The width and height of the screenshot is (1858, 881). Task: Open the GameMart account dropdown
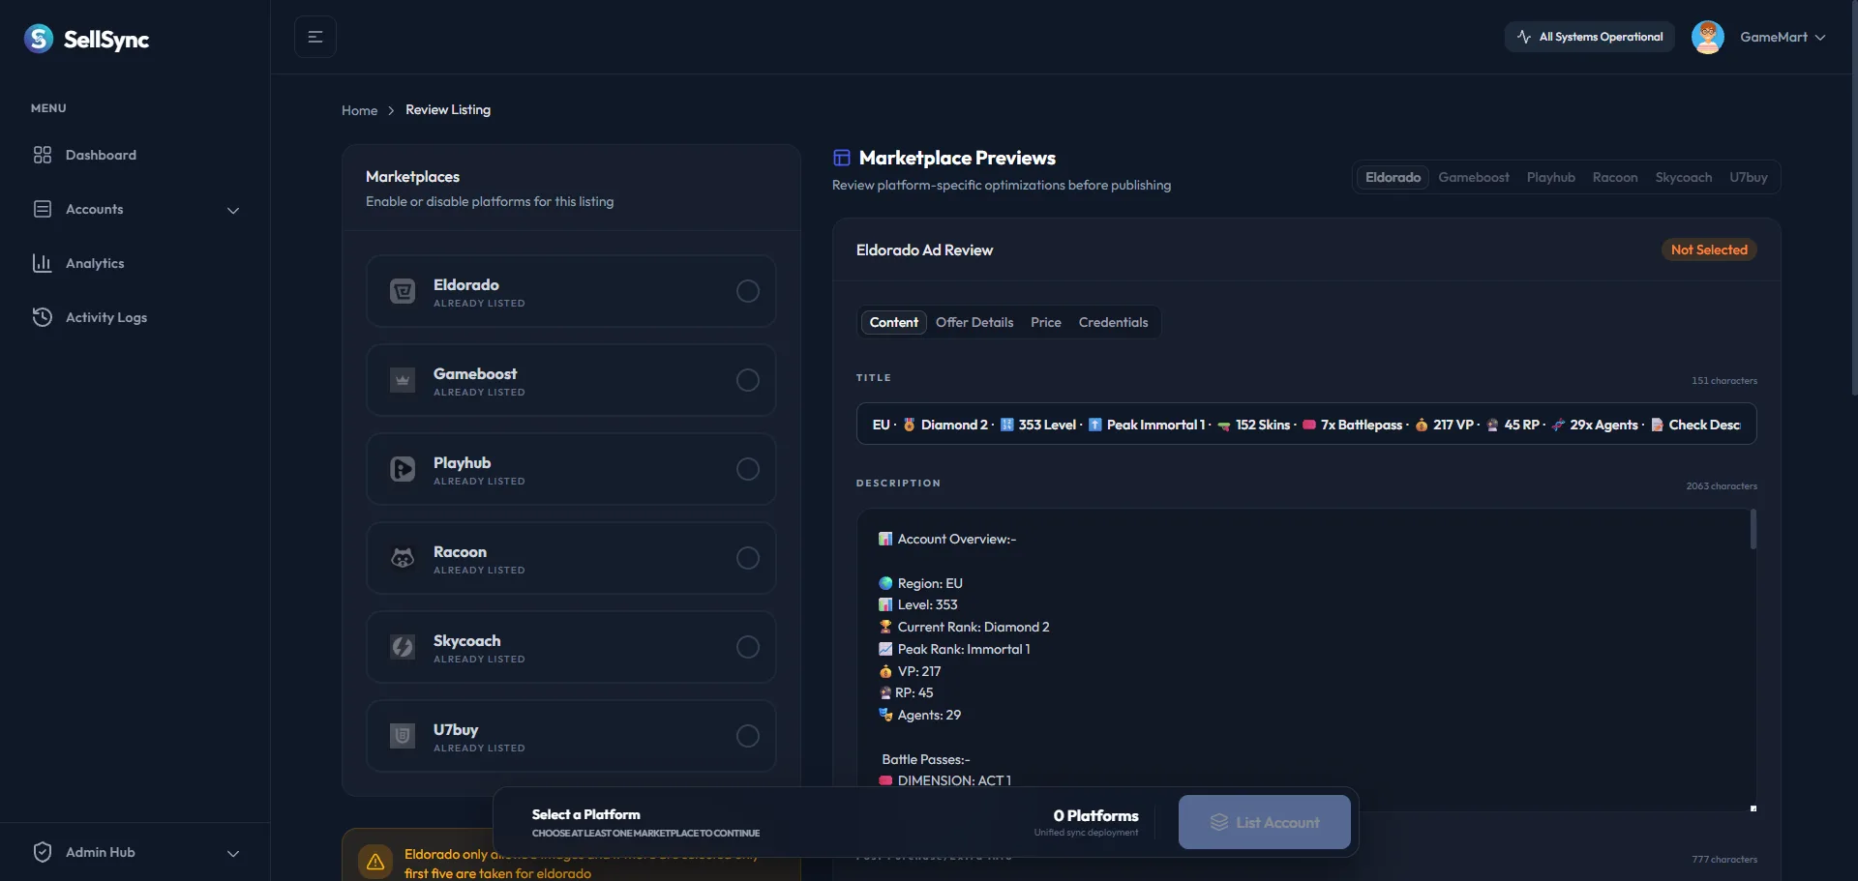(x=1783, y=37)
